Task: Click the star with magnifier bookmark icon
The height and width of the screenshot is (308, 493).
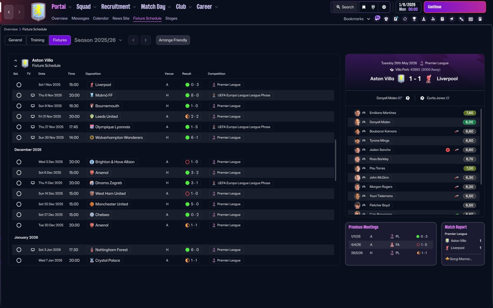Action: (461, 19)
